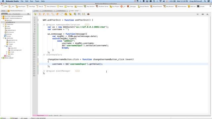Expand the styles folder node
The image size is (212, 119).
[7, 54]
